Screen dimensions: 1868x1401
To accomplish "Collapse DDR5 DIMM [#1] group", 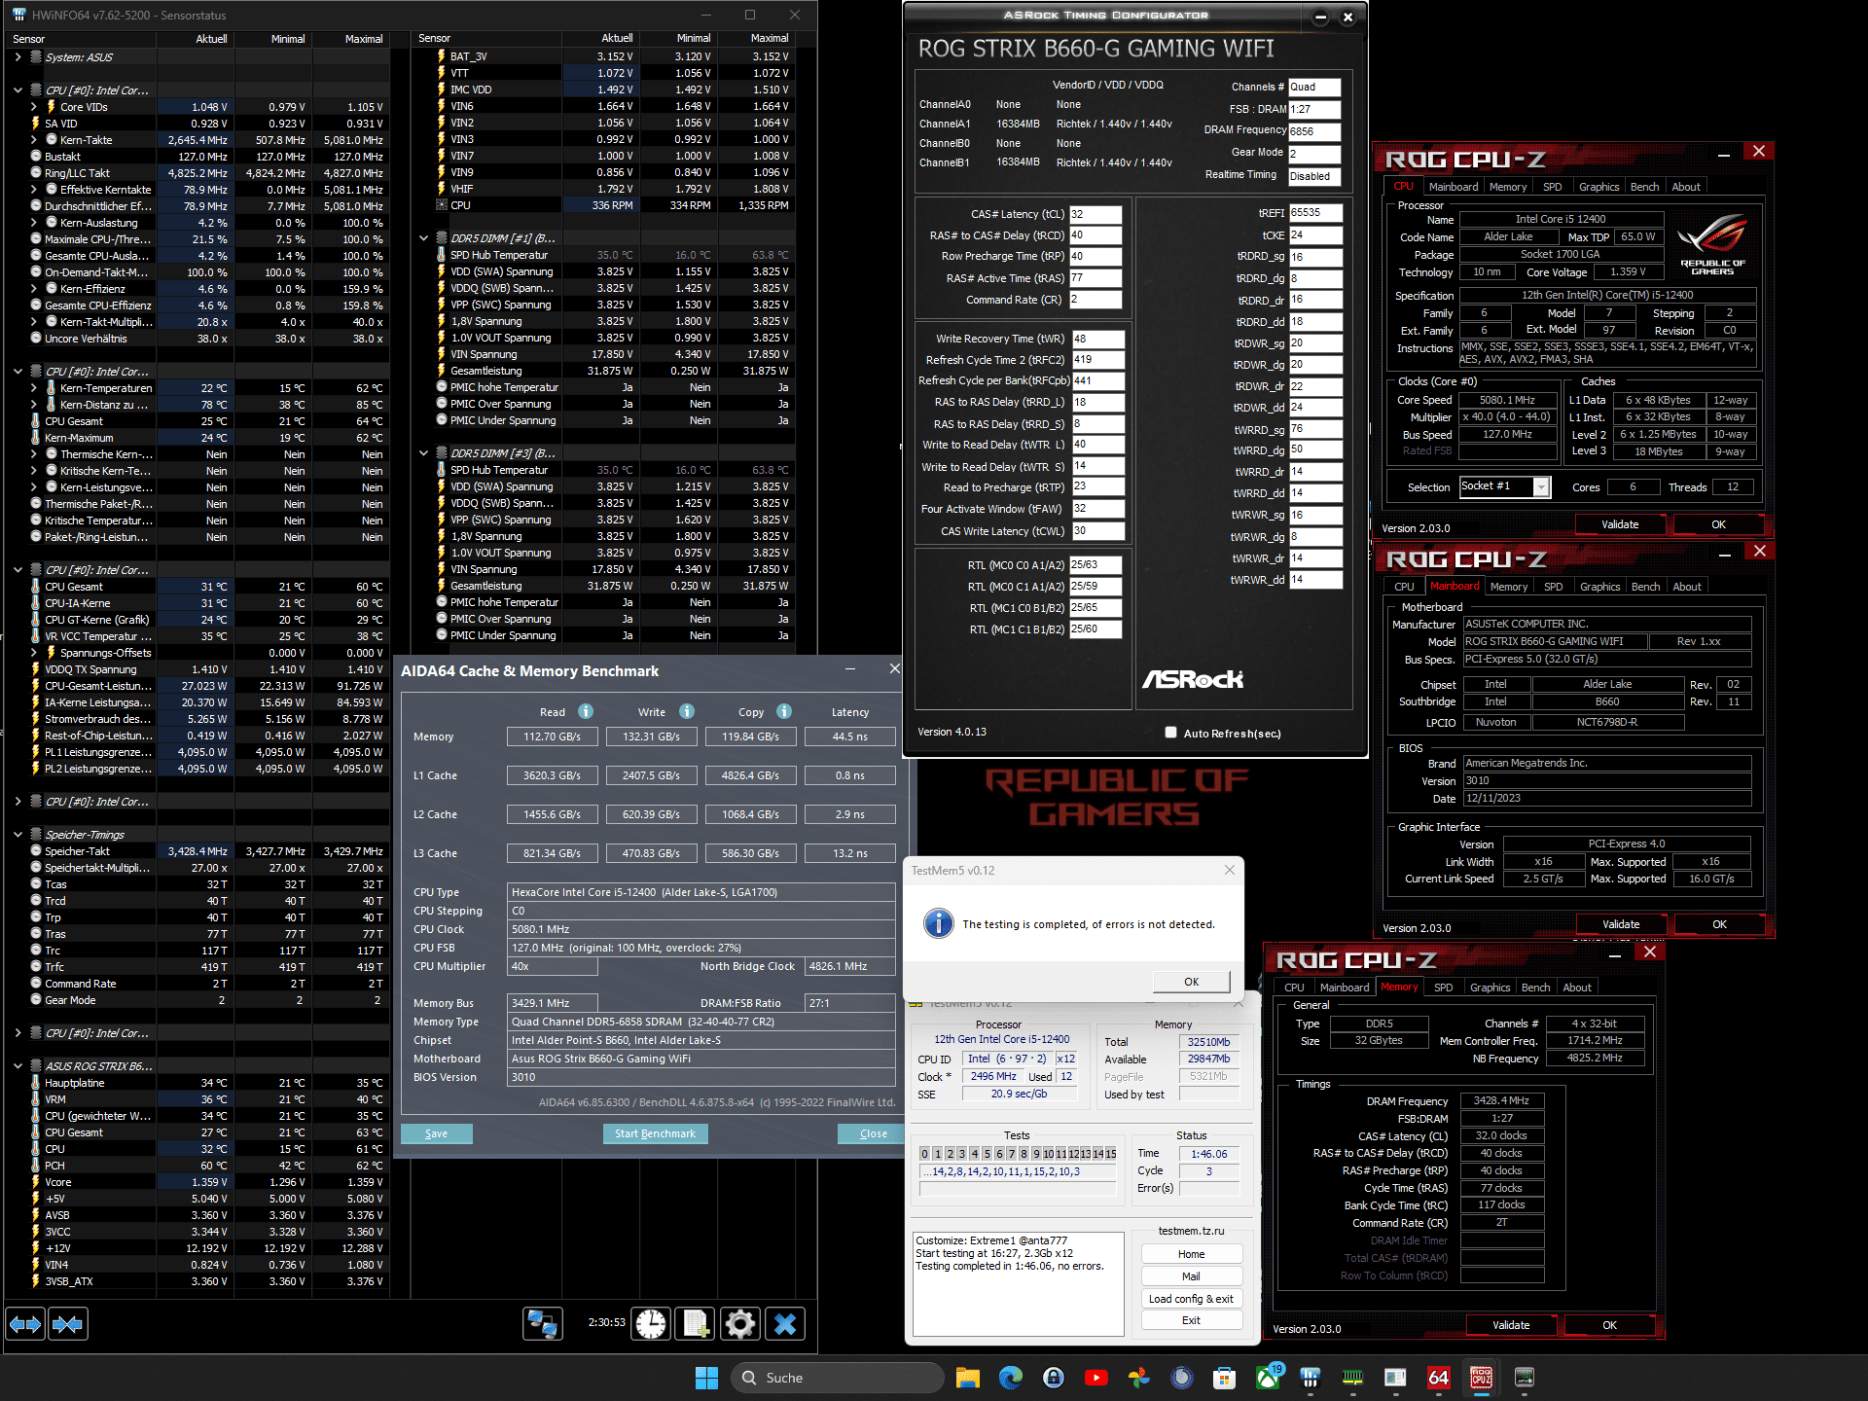I will click(x=423, y=238).
